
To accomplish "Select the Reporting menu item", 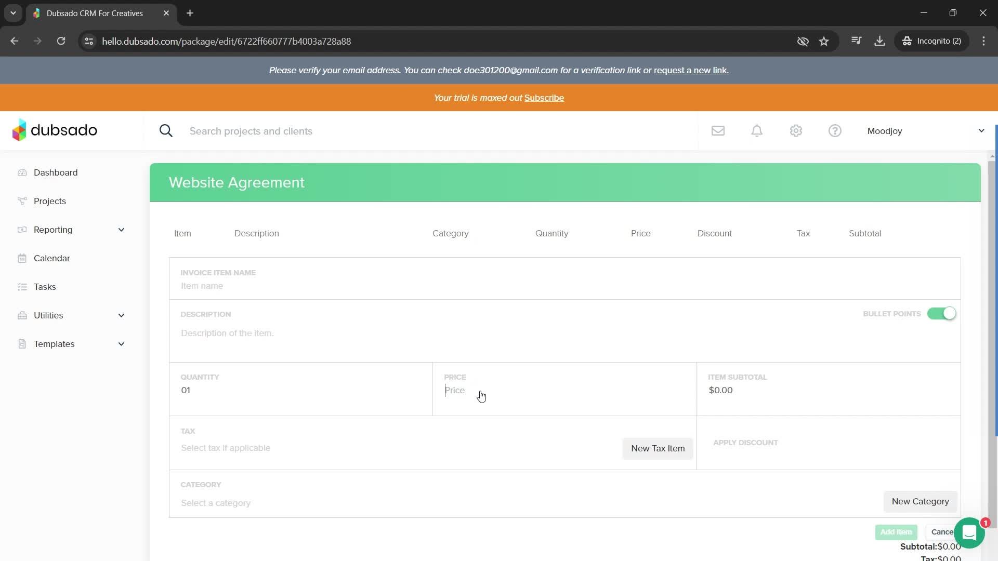I will point(53,230).
